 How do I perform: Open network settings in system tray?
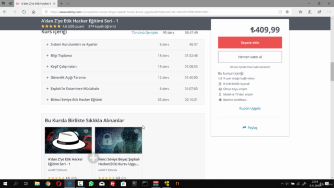[298, 183]
